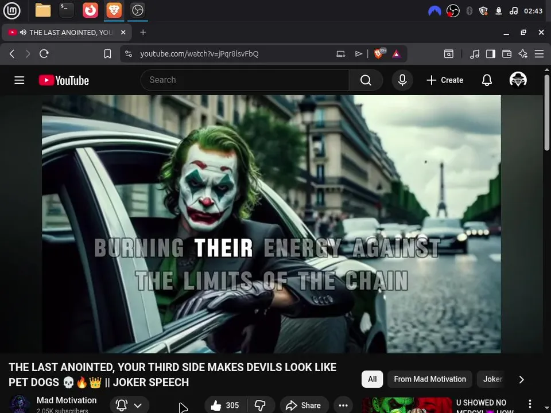551x413 pixels.
Task: Open the Brave main hamburger menu
Action: click(539, 54)
